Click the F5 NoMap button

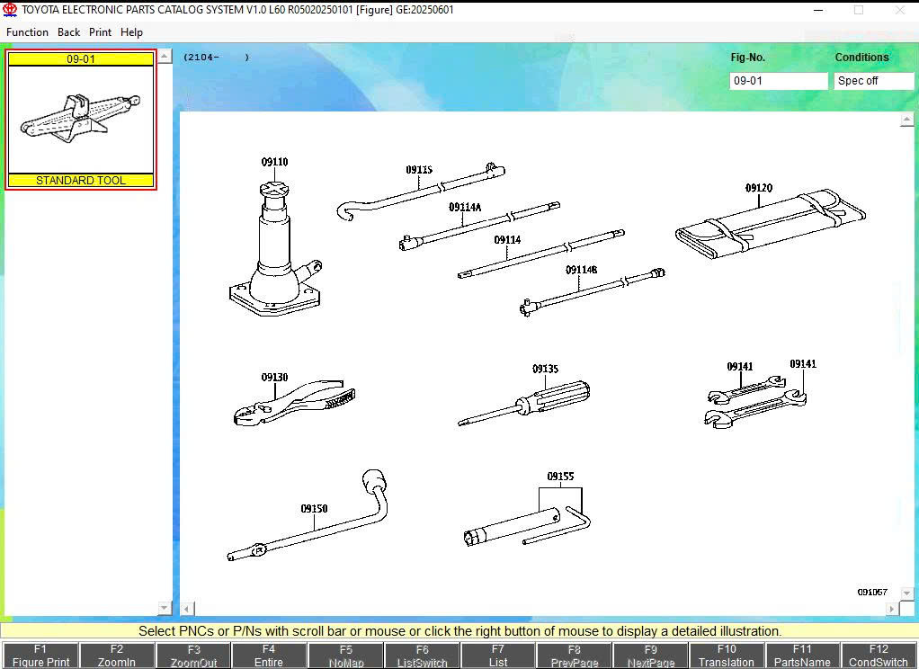346,656
